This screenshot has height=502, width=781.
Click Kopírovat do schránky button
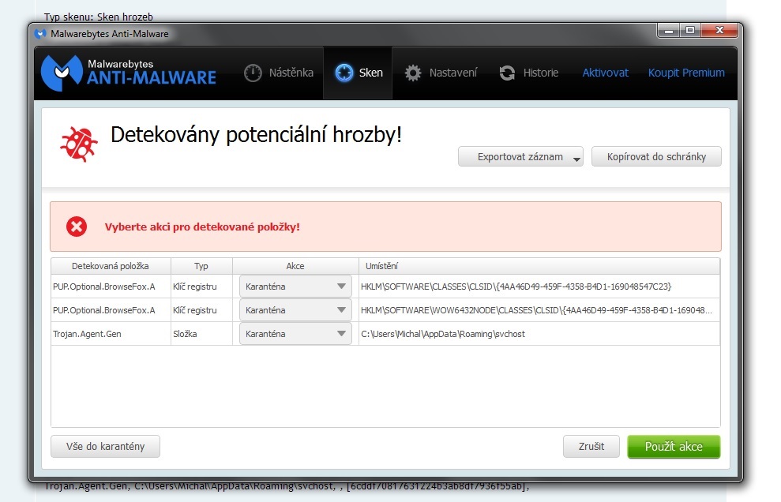(656, 156)
